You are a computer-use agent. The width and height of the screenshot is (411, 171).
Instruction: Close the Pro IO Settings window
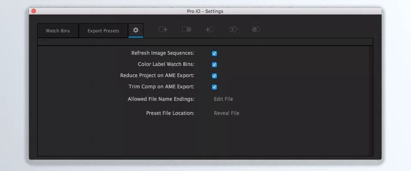[x=33, y=11]
